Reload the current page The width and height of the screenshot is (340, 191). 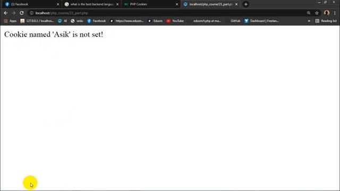[x=22, y=13]
